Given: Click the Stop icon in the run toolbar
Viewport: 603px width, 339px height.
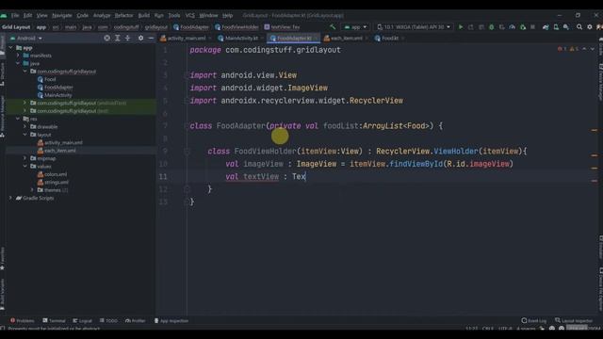Looking at the screenshot, I should coord(532,27).
